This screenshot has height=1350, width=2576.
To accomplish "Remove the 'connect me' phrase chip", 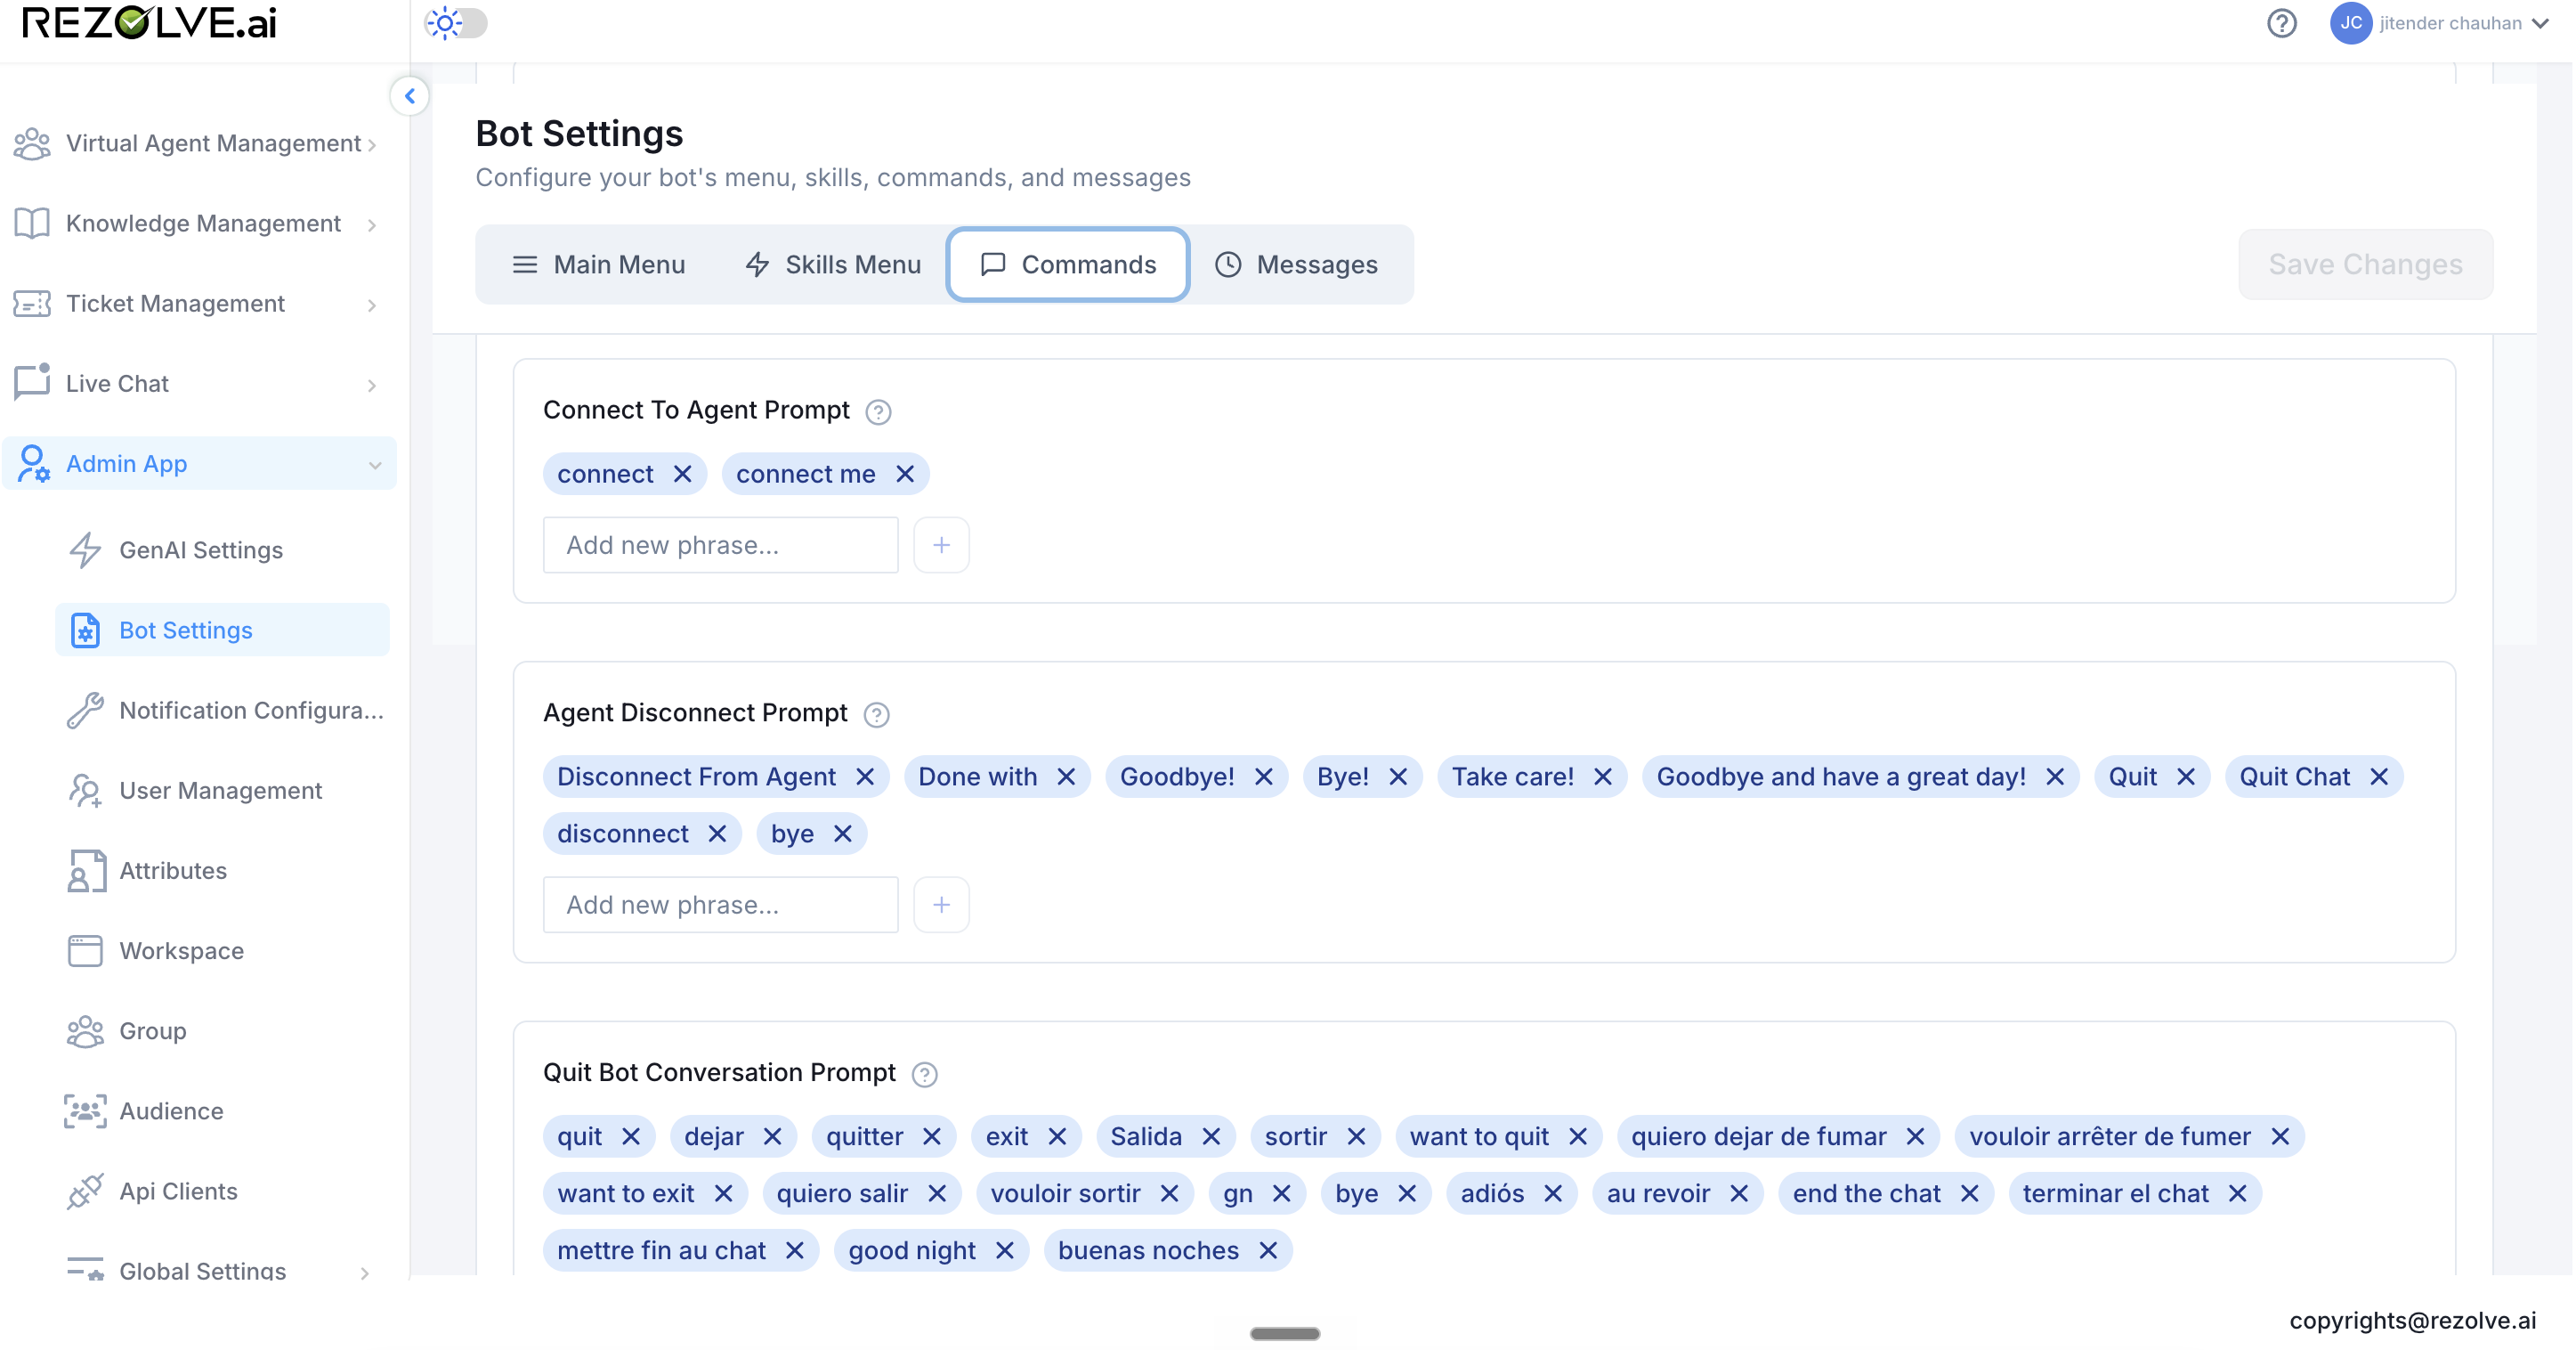I will [905, 474].
